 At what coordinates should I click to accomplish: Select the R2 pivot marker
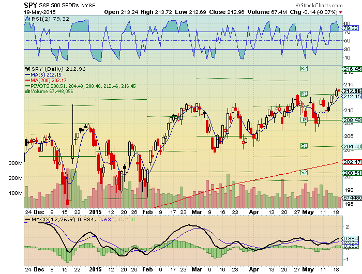304,69
